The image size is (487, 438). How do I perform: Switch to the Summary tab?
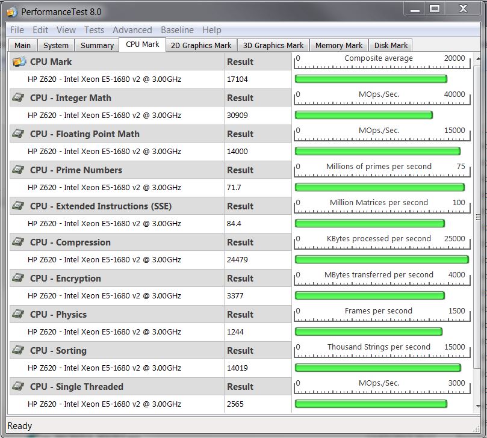(97, 45)
